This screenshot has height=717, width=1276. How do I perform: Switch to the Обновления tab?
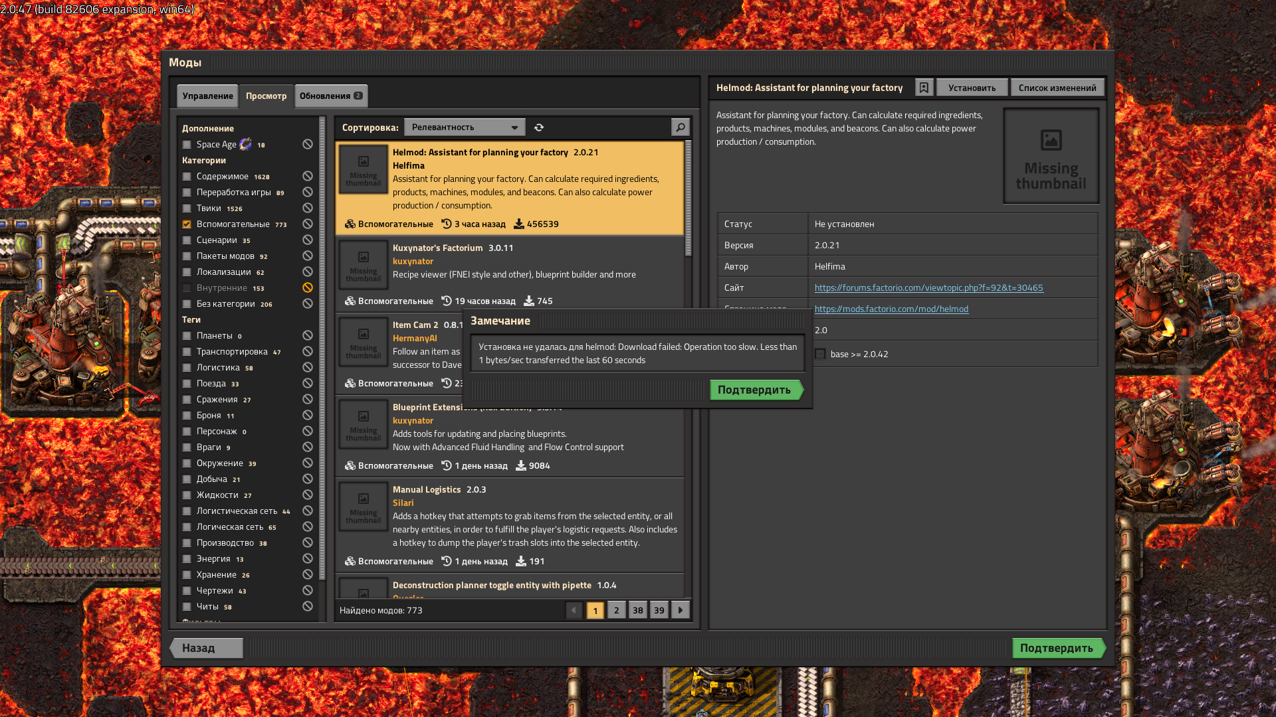[x=331, y=96]
